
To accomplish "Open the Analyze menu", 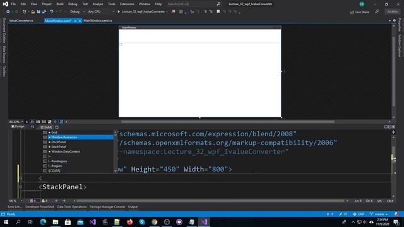I will pos(98,4).
